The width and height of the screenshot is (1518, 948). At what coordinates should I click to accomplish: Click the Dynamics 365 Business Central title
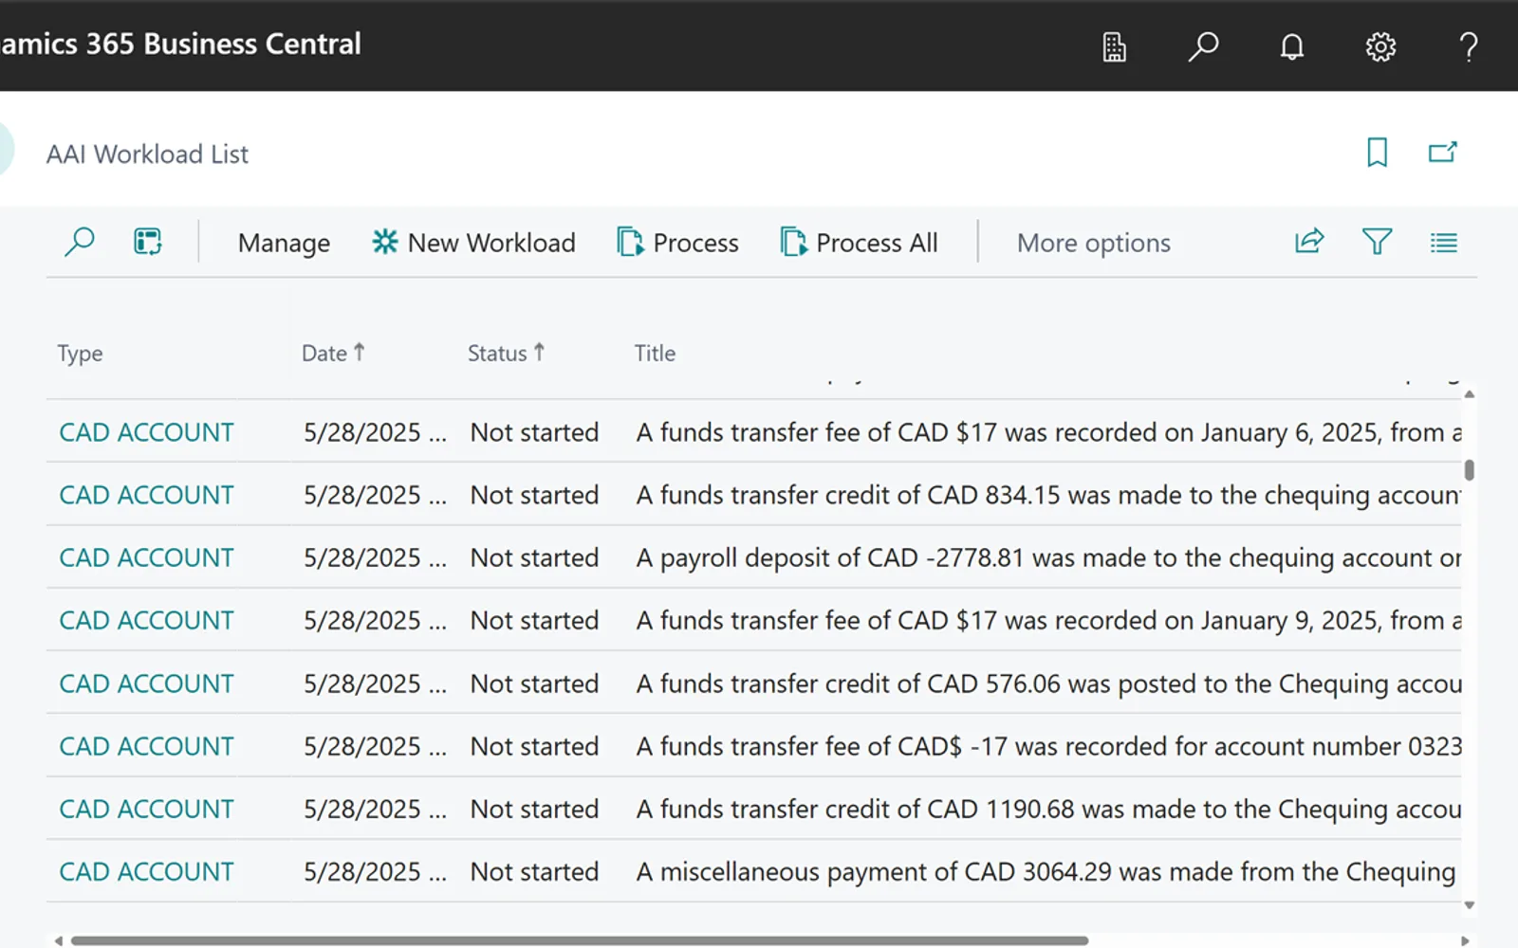[180, 44]
